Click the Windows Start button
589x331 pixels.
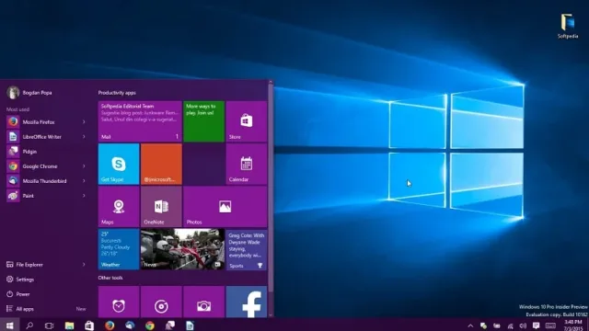[x=9, y=325]
